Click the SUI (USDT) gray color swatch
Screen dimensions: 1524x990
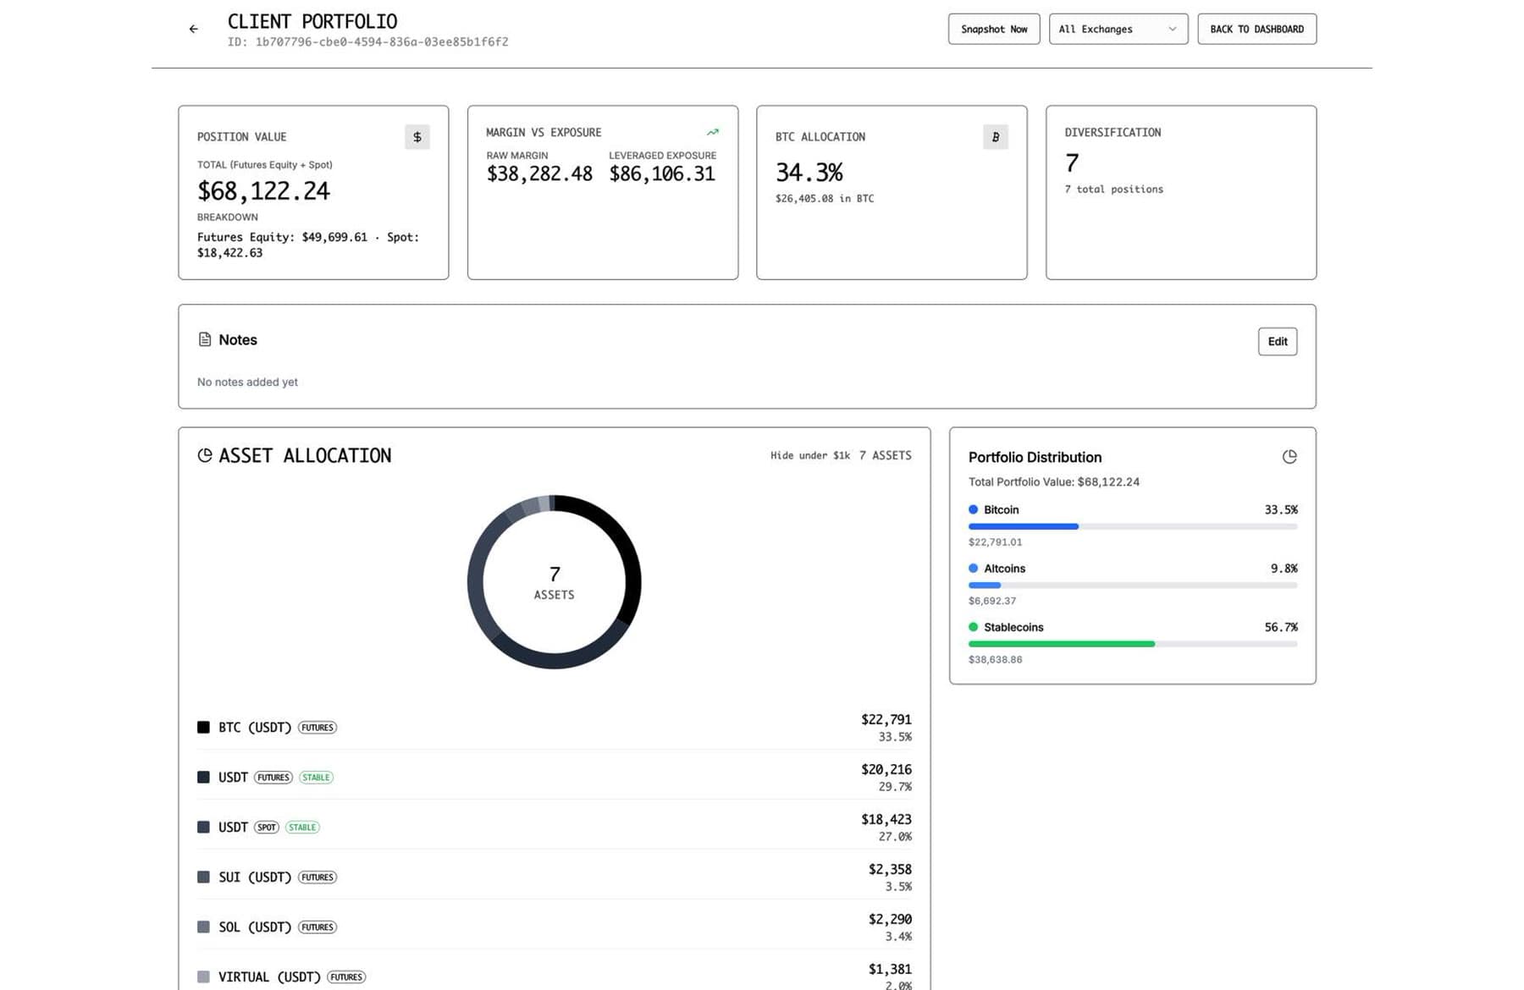(x=203, y=877)
